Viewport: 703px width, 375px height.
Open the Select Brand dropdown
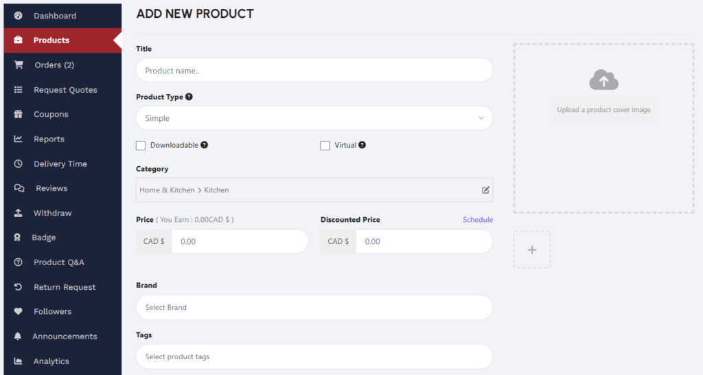(314, 308)
